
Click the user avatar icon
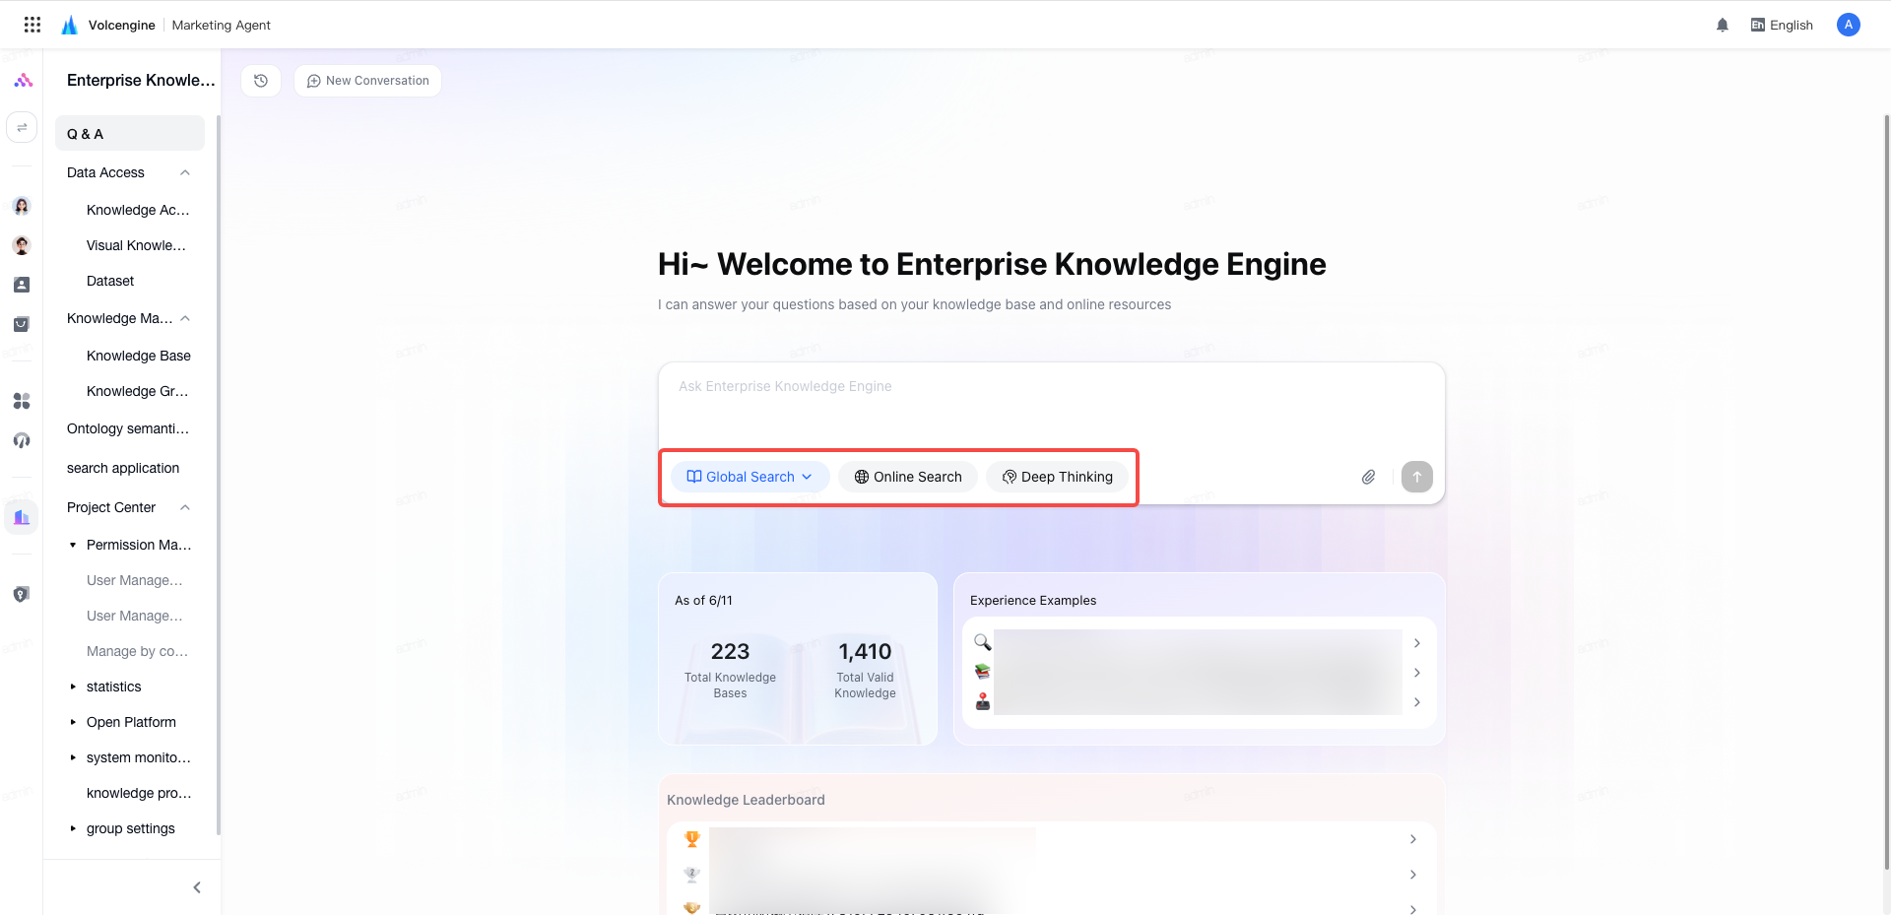1849,25
